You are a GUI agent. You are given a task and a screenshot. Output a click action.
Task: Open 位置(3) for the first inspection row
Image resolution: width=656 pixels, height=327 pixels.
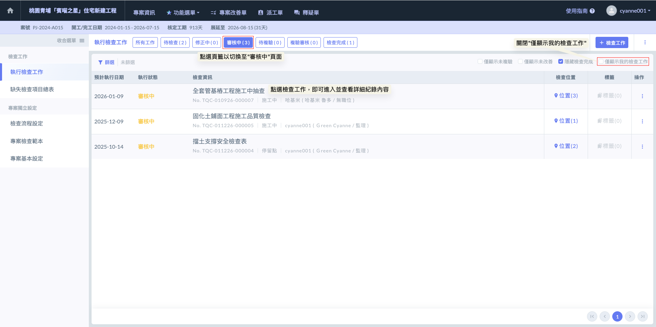(x=566, y=96)
